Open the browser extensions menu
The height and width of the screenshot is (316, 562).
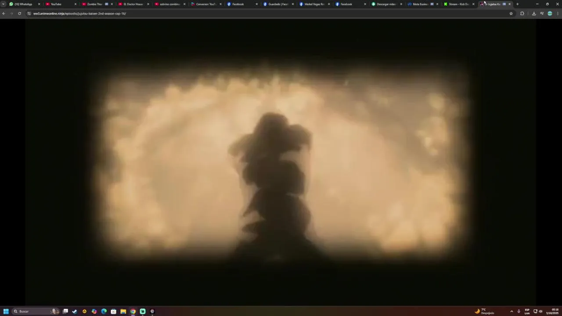522,14
